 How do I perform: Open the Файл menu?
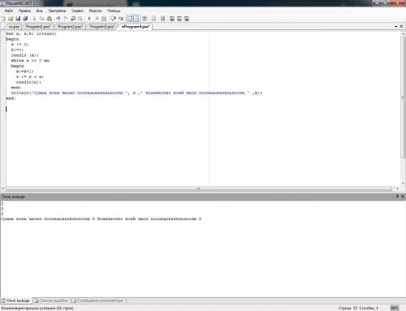coord(9,11)
